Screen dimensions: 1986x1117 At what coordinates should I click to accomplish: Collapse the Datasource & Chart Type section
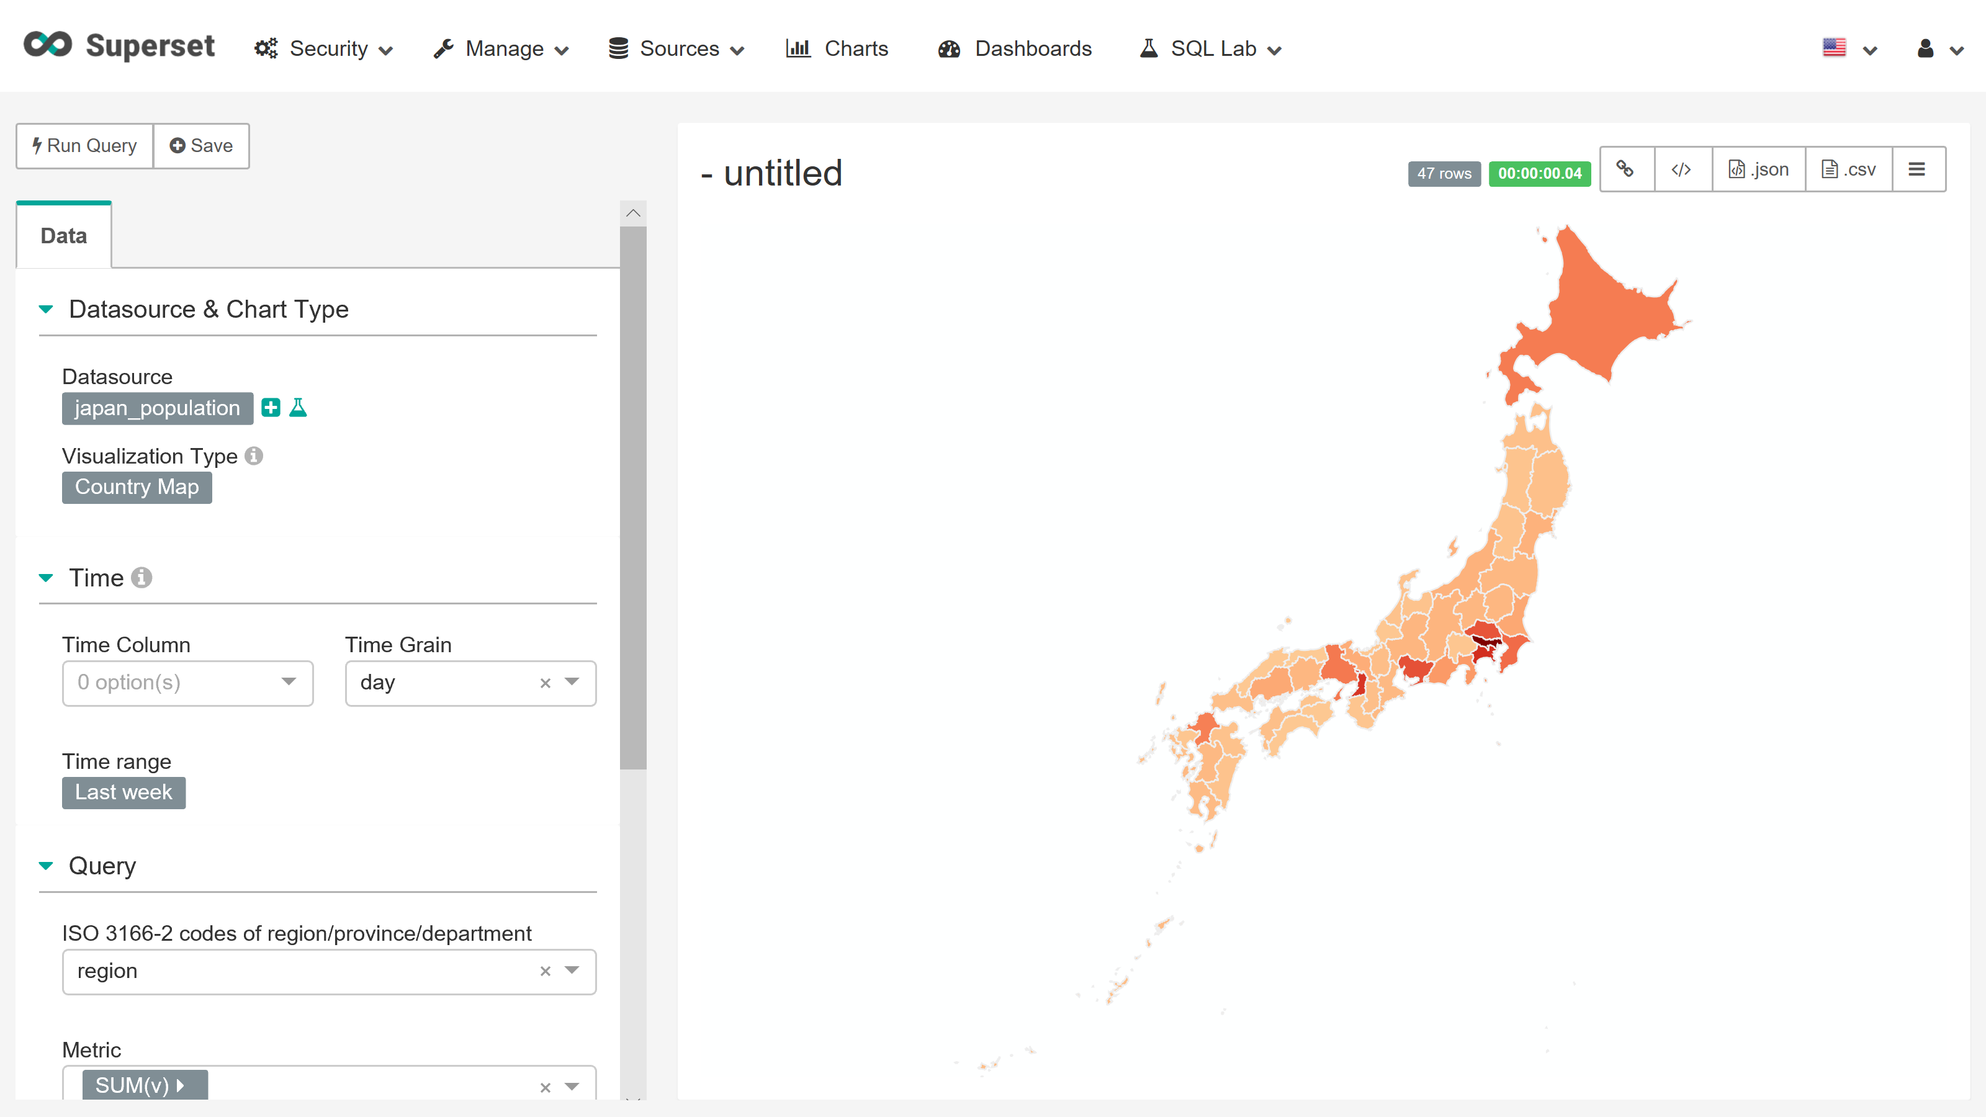(47, 309)
